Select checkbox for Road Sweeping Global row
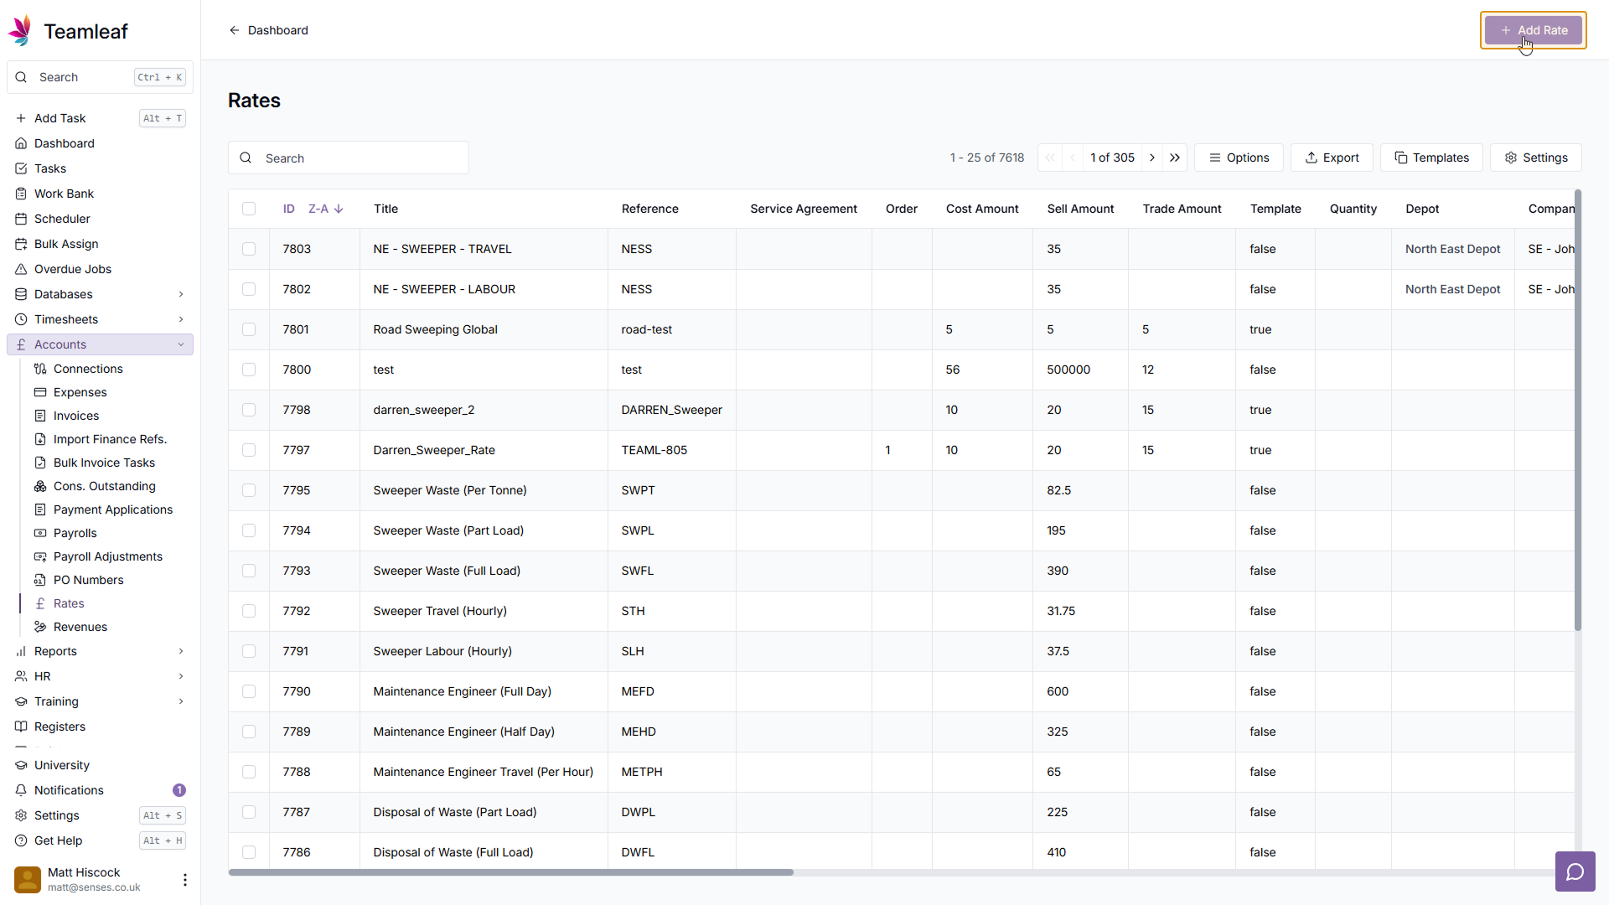This screenshot has width=1609, height=905. 249,329
